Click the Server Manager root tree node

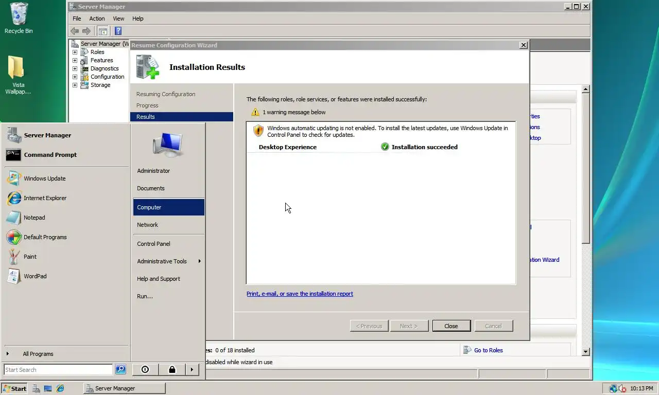point(101,44)
